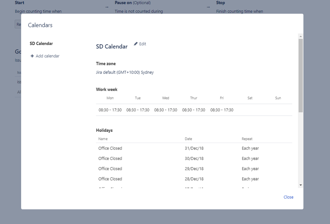Click the scrollbar down arrow
Viewport: 330px width, 224px height.
click(x=301, y=185)
